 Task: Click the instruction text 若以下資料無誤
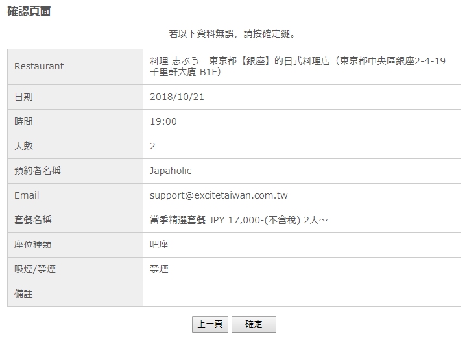201,34
